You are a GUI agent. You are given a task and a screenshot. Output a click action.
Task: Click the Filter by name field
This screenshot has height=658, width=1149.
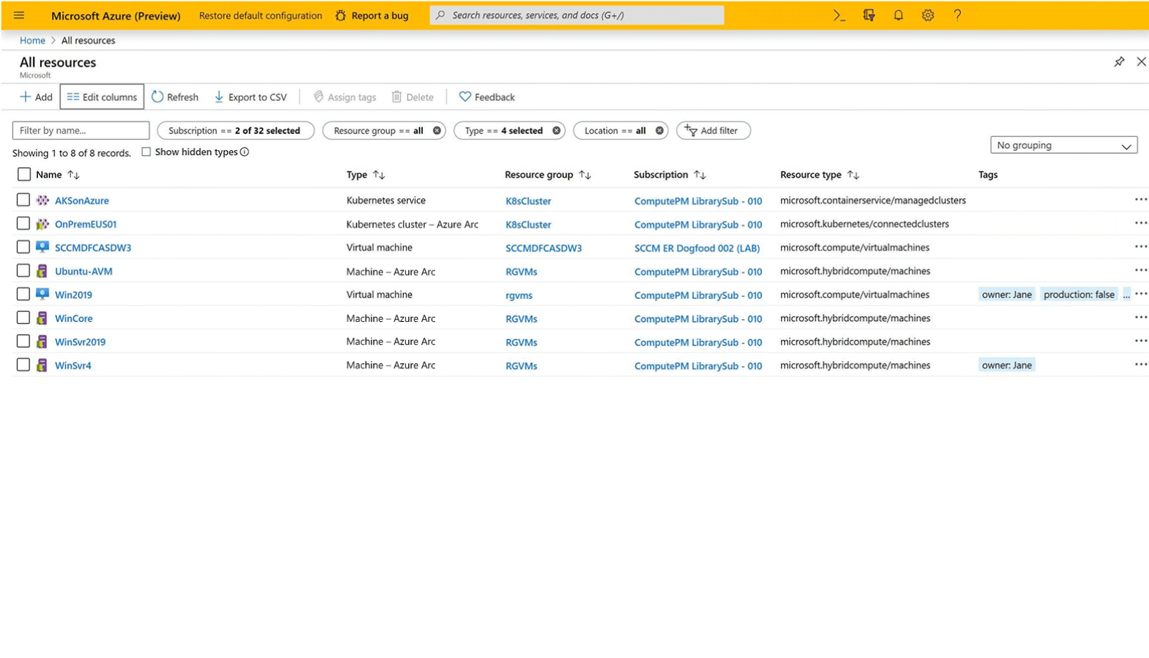click(81, 130)
